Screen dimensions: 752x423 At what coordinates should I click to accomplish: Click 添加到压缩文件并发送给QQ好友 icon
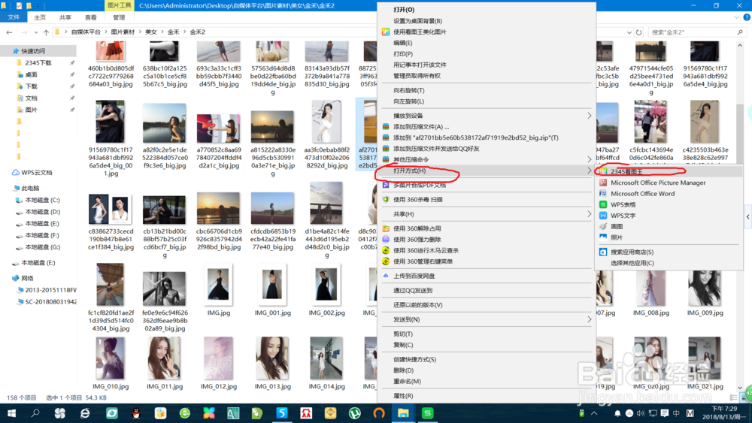[x=386, y=149]
